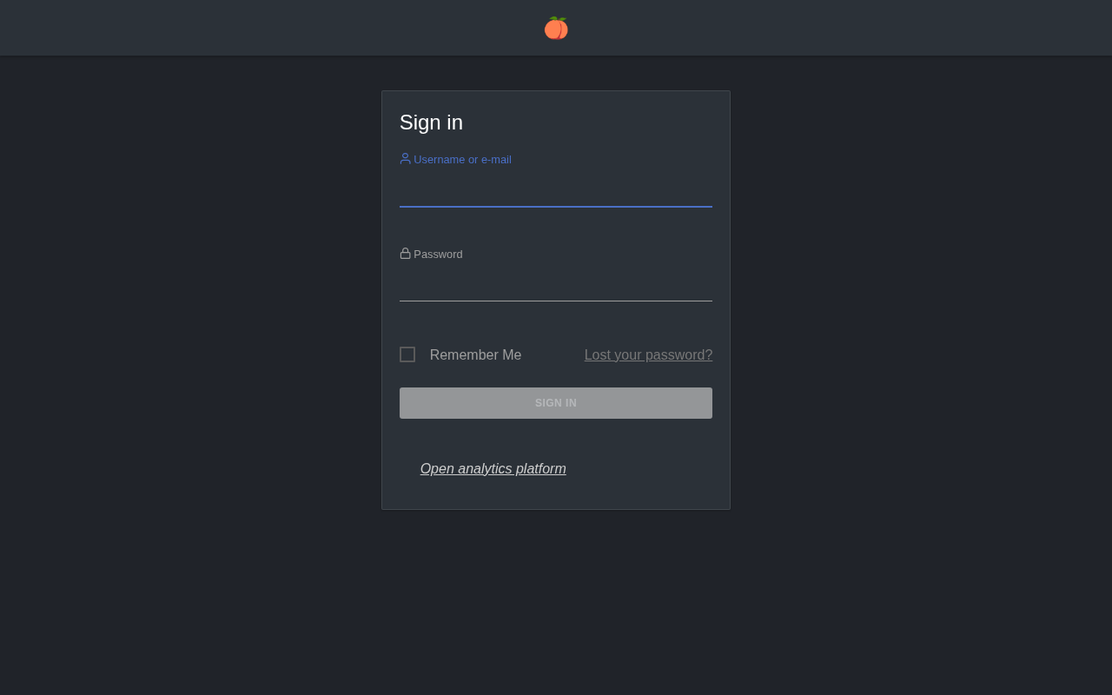Click the grey underline of the password field

pos(556,301)
